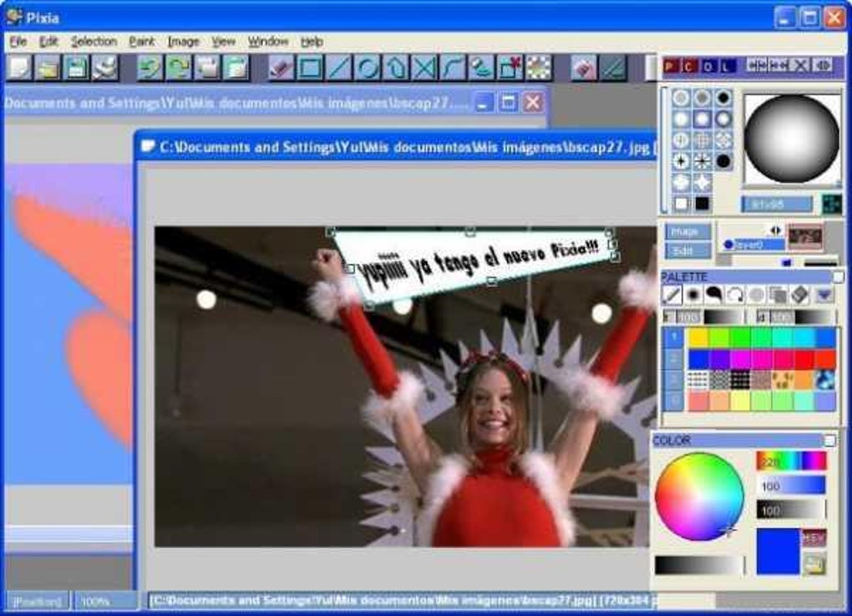Screen dimensions: 852x616
Task: Open the Selection menu
Action: coord(94,42)
